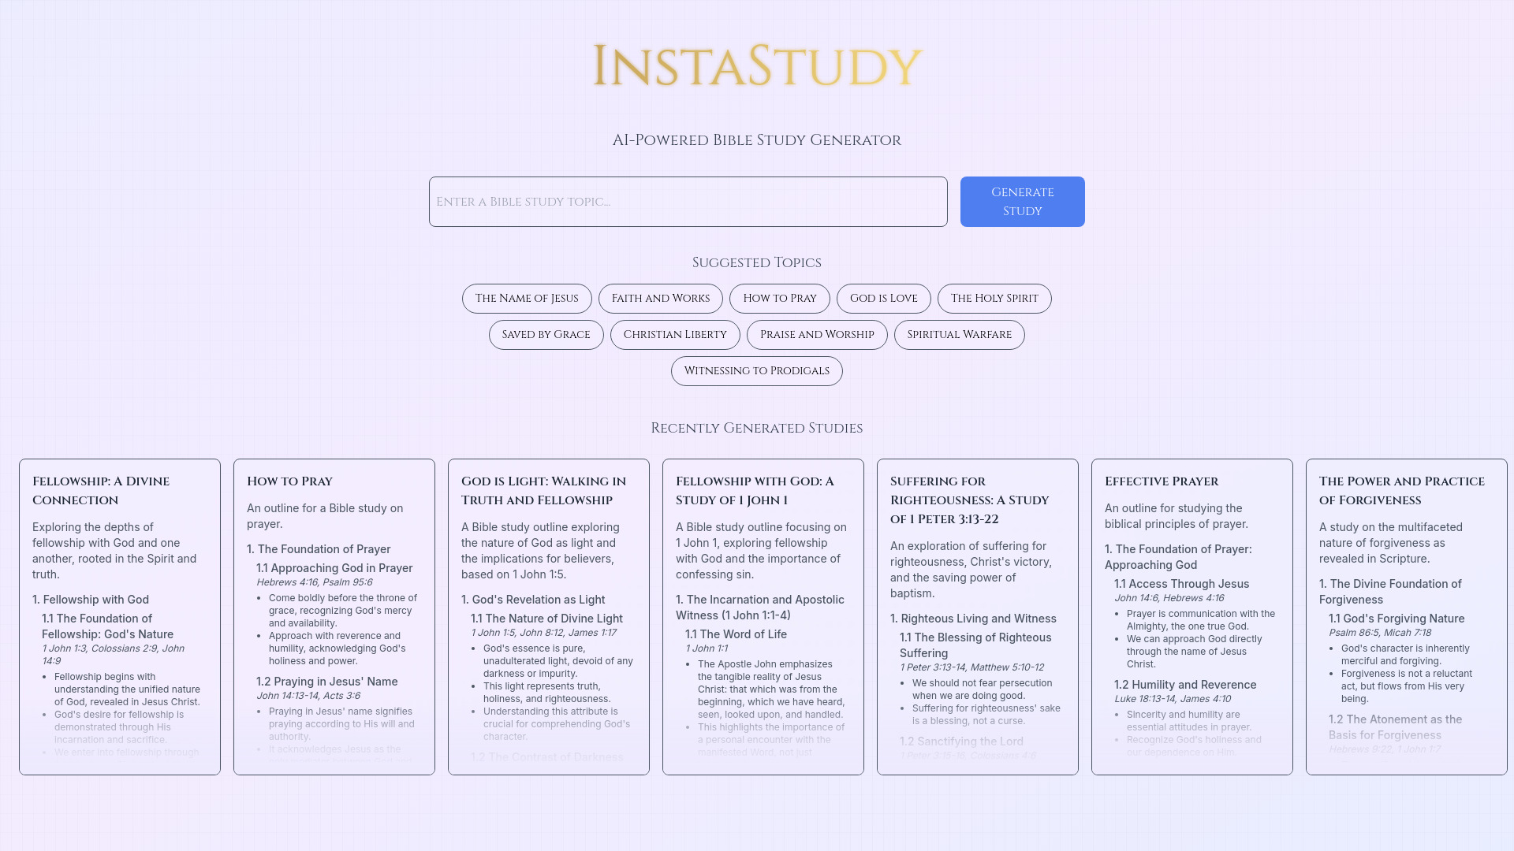Click the Generate Study button
Screen dimensions: 1514x851
[x=1022, y=201]
